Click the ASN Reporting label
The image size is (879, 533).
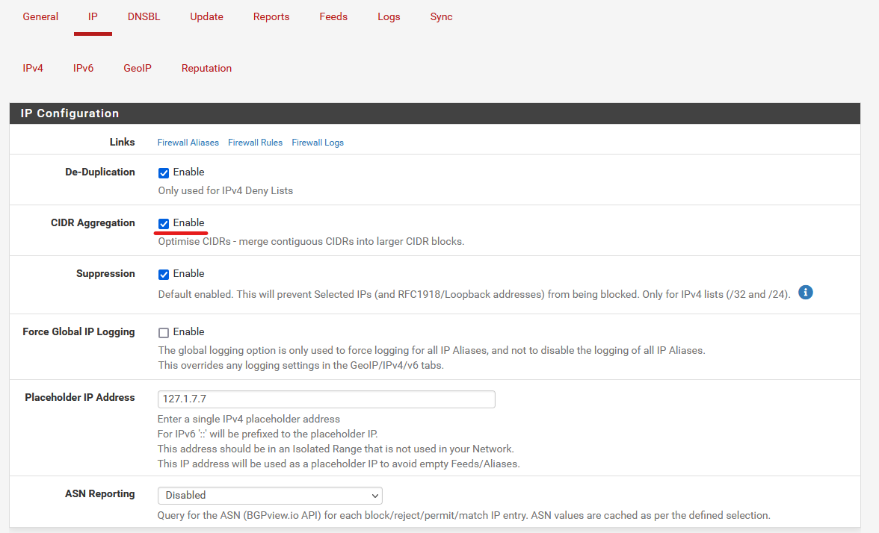[x=100, y=494]
